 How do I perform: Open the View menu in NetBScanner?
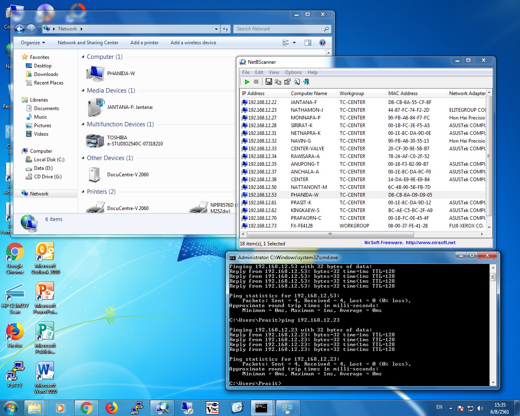click(274, 72)
